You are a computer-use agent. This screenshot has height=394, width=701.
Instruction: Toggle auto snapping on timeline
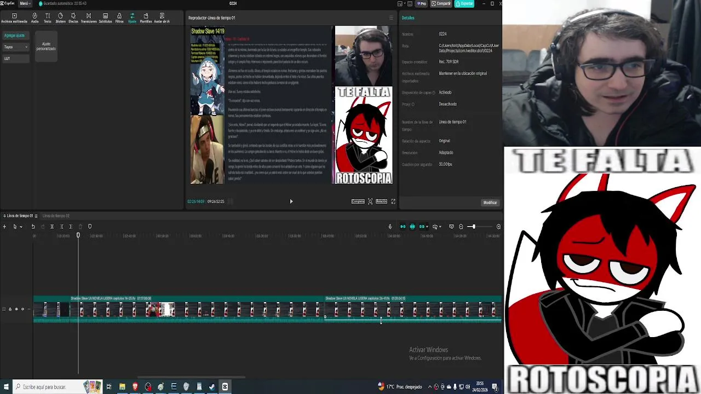(412, 227)
